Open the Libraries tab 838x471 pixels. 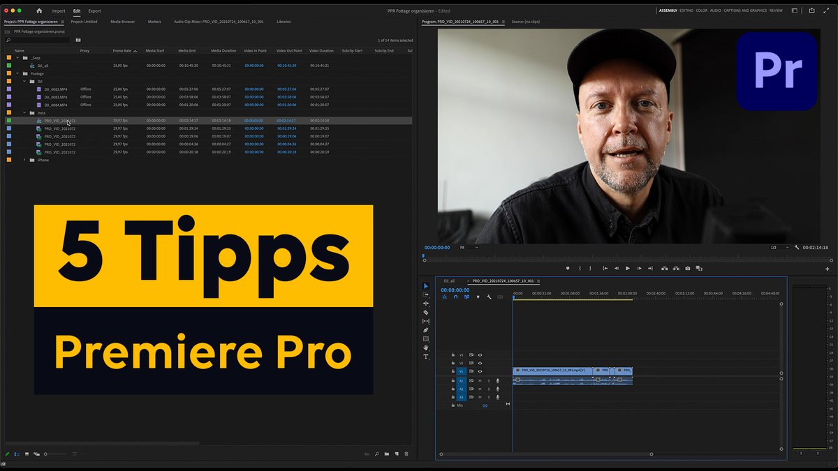coord(284,22)
